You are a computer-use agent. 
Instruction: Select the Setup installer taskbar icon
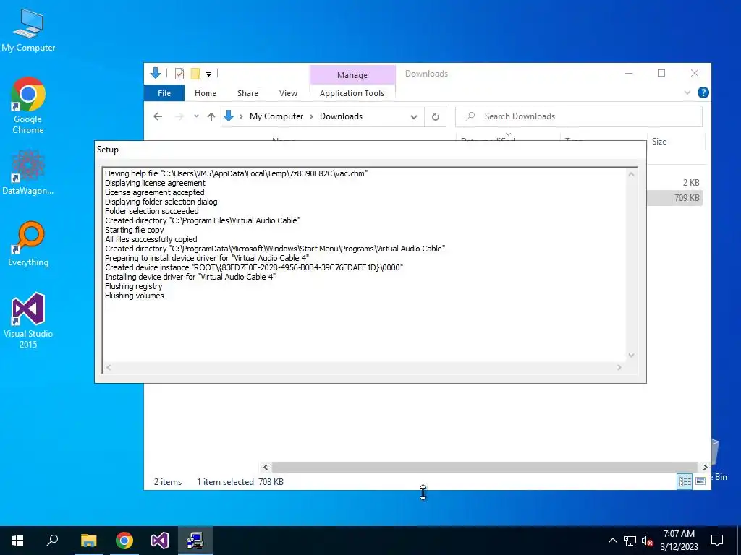pos(195,541)
